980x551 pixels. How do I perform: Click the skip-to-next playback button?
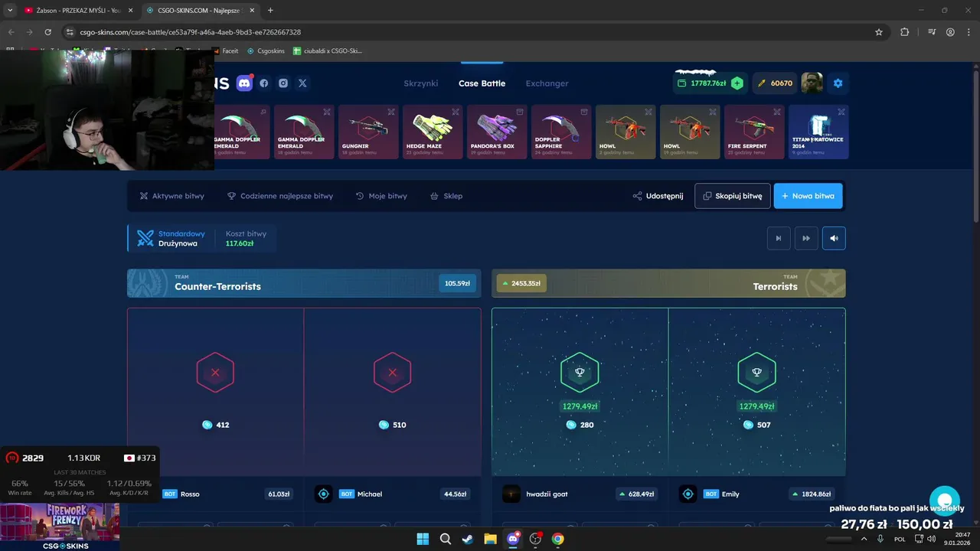pos(779,238)
